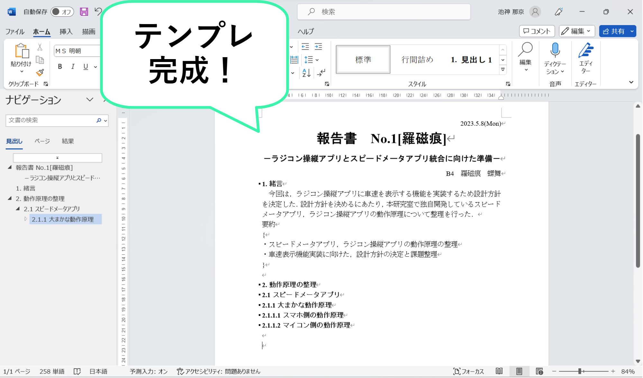This screenshot has width=643, height=378.
Task: Open the ファイル tab
Action: (x=15, y=31)
